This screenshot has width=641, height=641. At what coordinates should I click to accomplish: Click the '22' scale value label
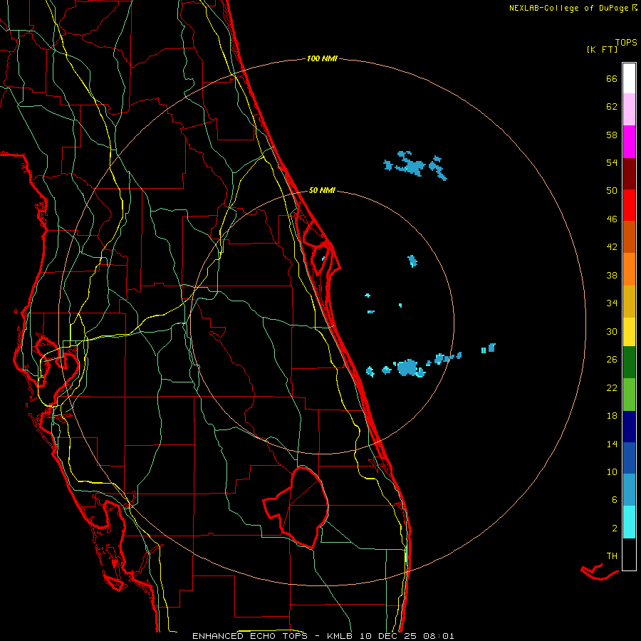(612, 387)
